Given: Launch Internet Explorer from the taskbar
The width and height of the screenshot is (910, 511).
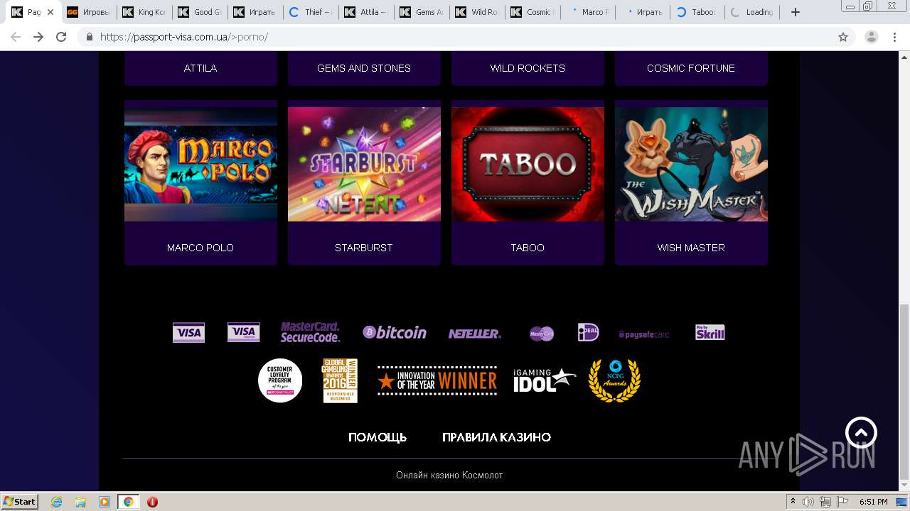Looking at the screenshot, I should pyautogui.click(x=57, y=502).
